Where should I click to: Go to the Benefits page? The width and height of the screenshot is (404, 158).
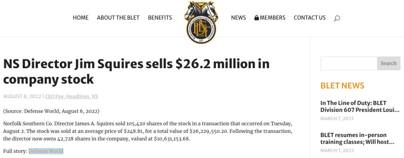[x=160, y=18]
